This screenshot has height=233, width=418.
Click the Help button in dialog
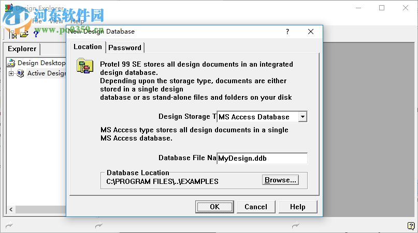297,207
